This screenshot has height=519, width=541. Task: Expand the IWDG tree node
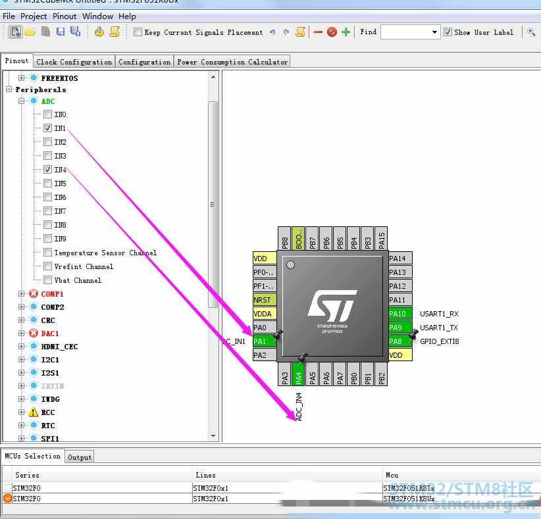point(22,399)
